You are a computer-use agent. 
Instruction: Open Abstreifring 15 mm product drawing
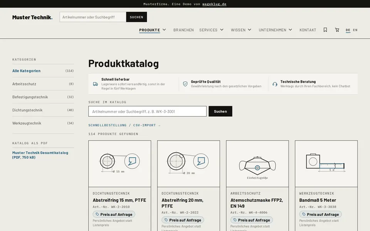pyautogui.click(x=119, y=164)
